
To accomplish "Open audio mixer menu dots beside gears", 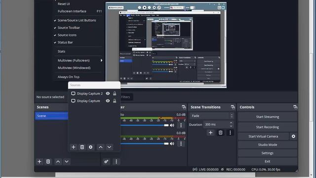I will pyautogui.click(x=117, y=162).
